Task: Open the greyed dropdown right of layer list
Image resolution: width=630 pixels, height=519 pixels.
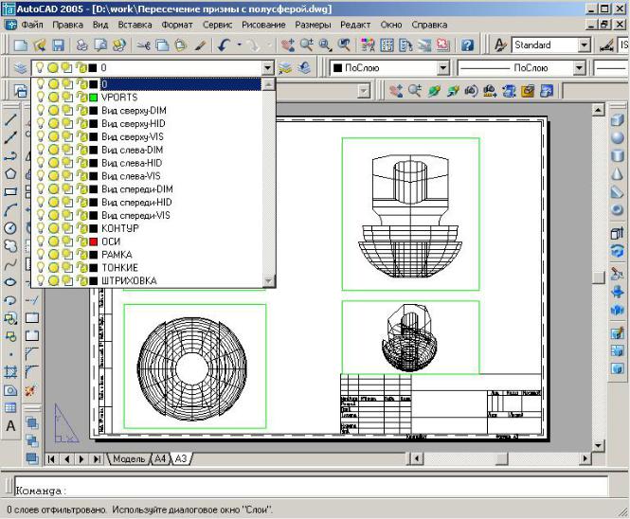Action: pos(364,91)
